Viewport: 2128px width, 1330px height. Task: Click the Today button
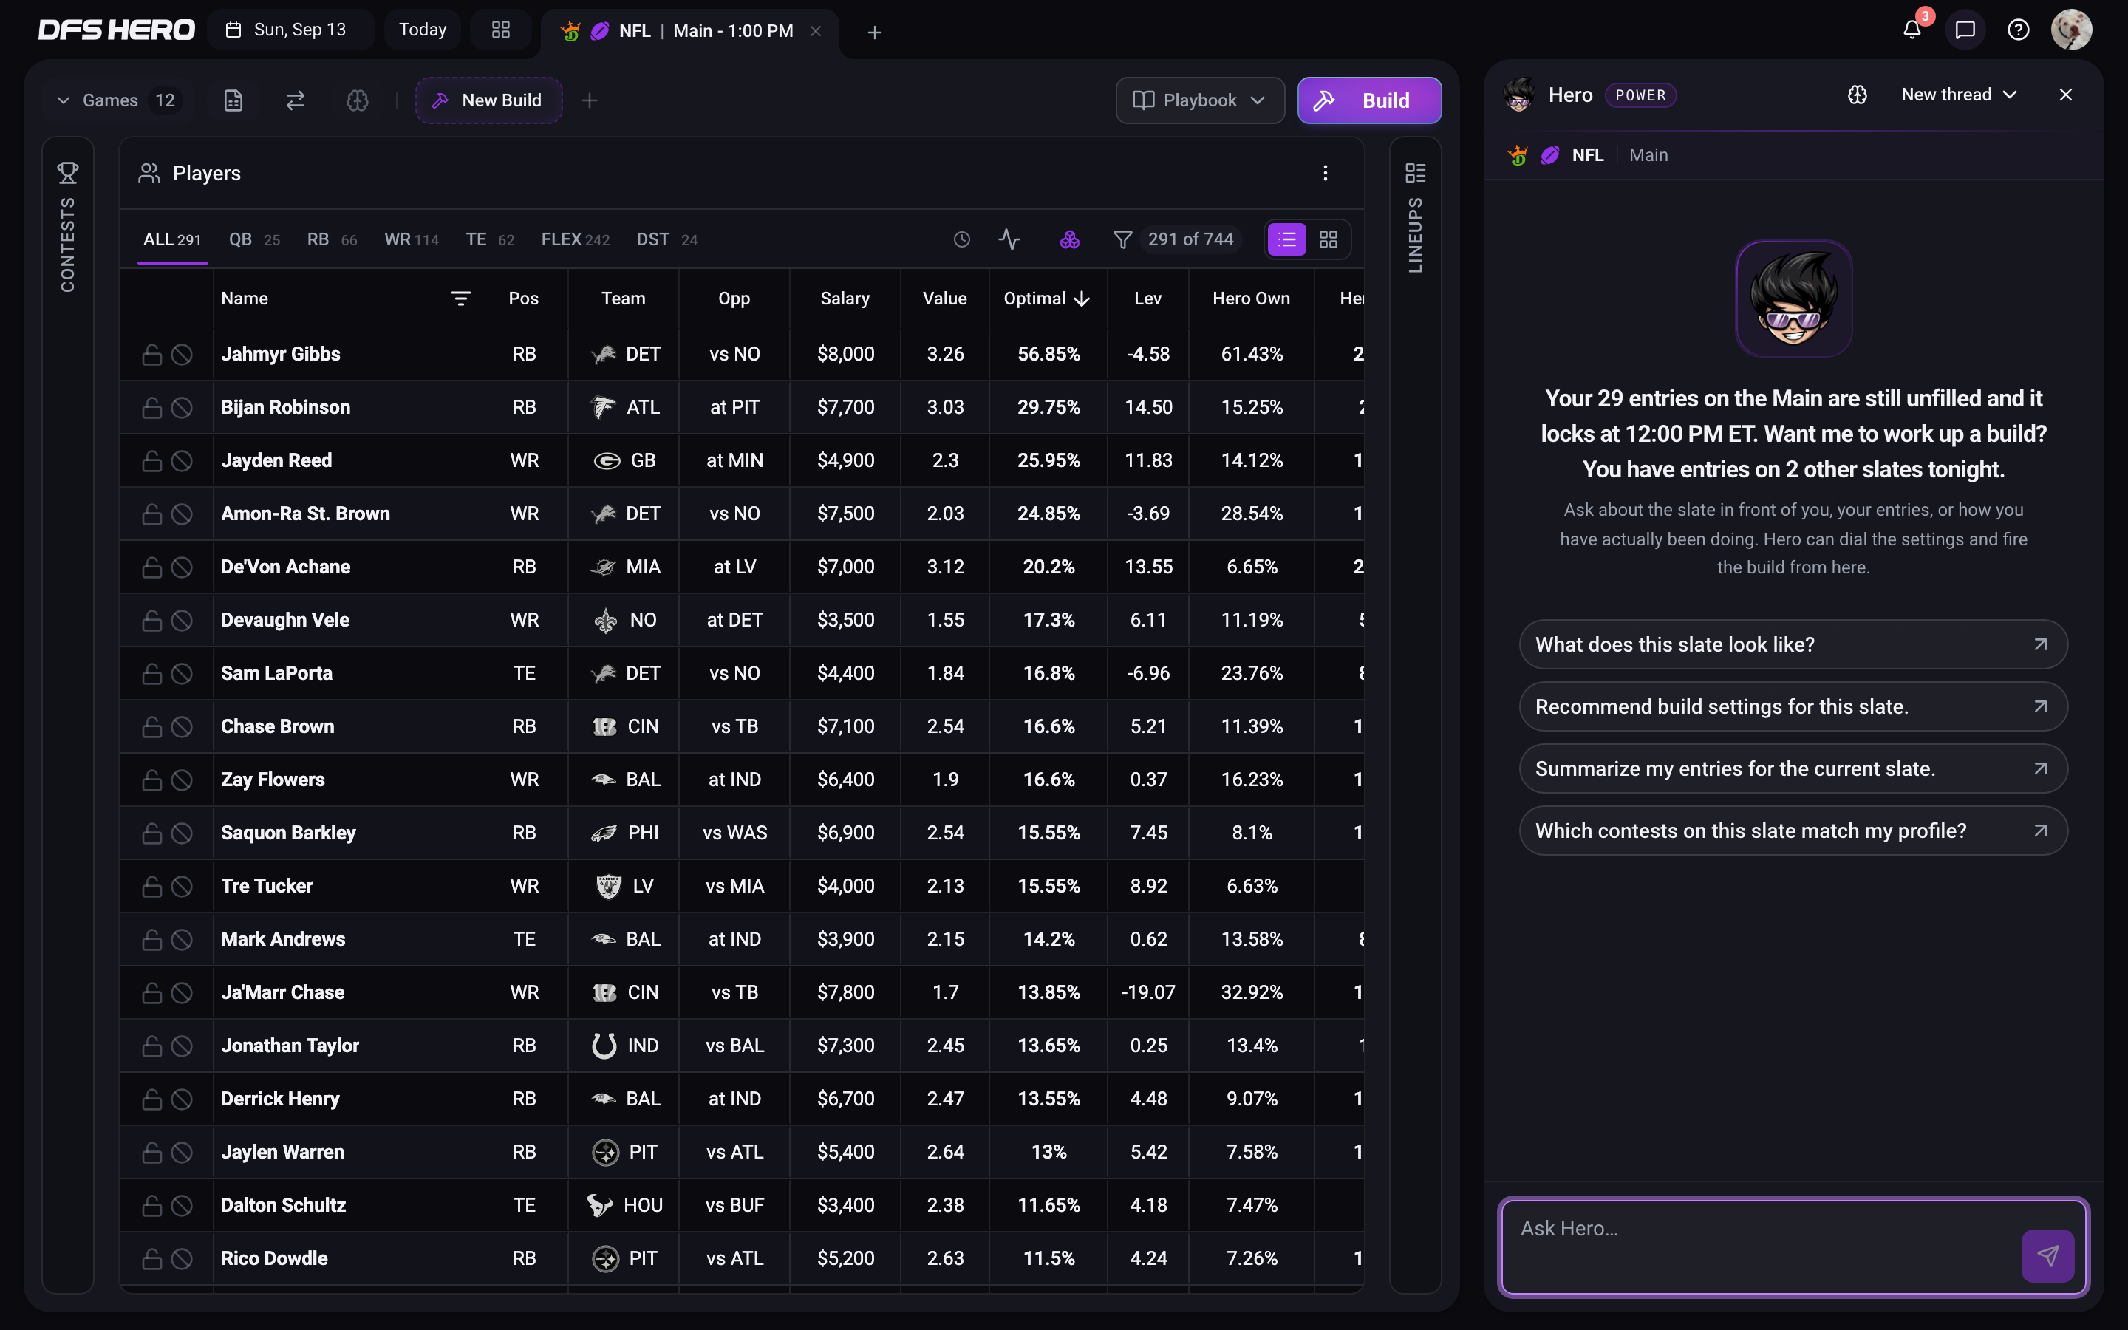click(x=422, y=30)
